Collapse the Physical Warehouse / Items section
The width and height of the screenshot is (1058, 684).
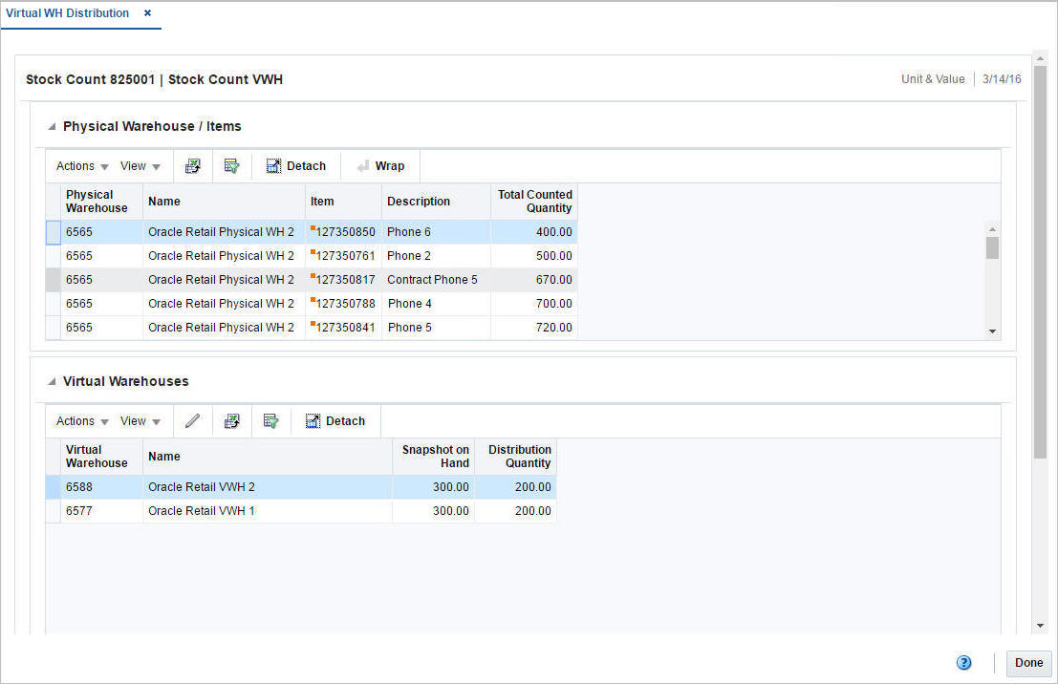coord(51,125)
